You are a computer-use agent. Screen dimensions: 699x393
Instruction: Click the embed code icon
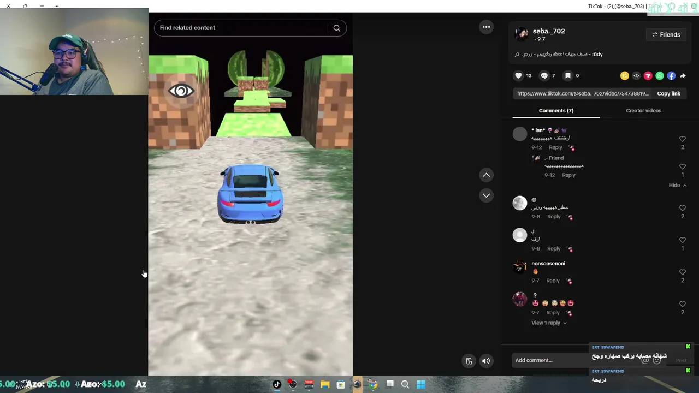[636, 76]
